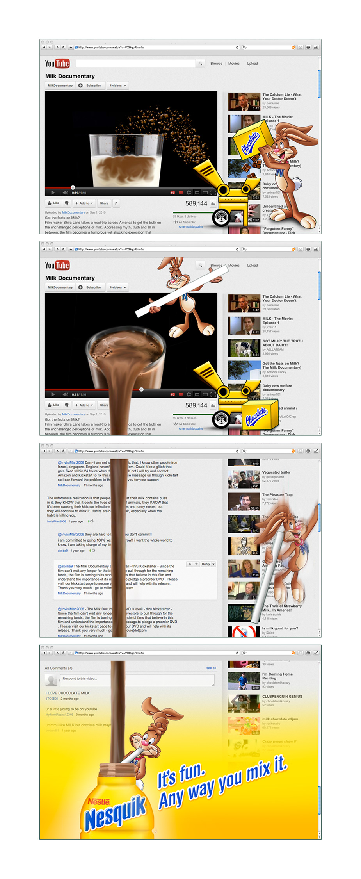The image size is (361, 879).
Task: Click the progress scrubber at 0:11
Action: point(73,187)
